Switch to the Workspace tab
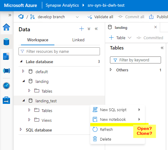 coord(38,40)
